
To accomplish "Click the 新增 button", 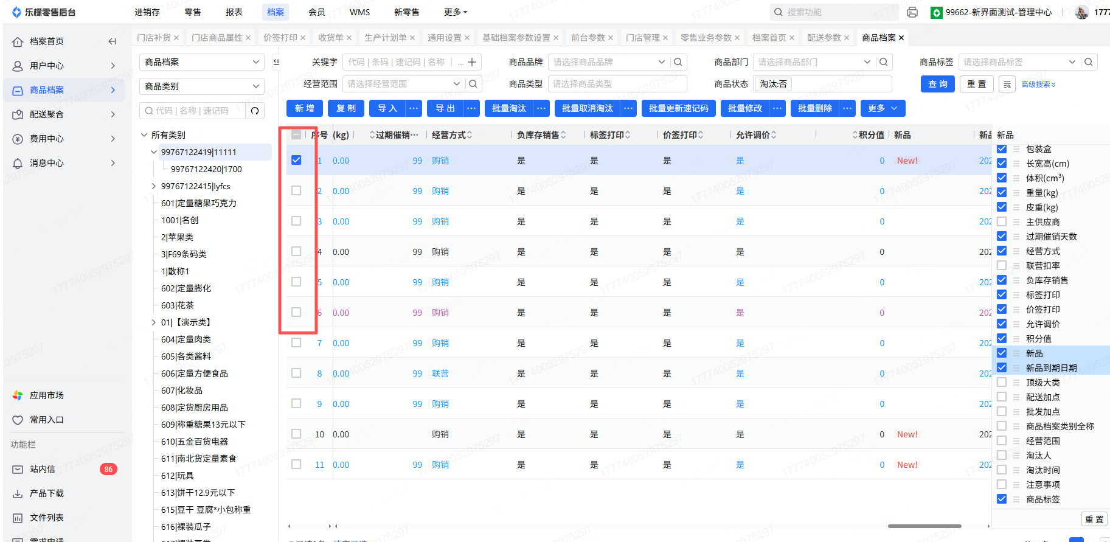I will coord(304,108).
